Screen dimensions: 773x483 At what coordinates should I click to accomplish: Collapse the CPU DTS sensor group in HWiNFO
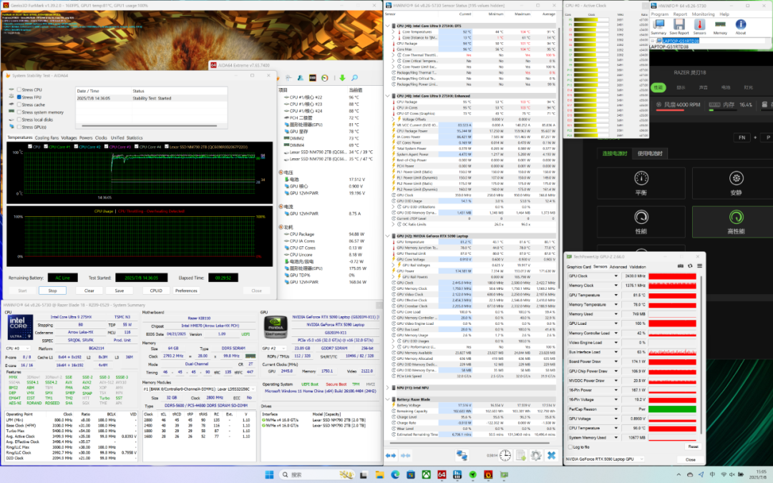click(x=387, y=26)
